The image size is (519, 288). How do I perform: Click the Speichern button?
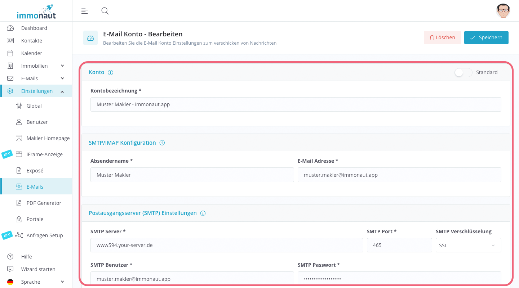(x=486, y=37)
